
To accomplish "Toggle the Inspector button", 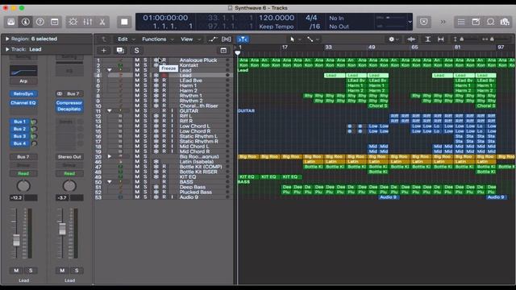I will pyautogui.click(x=25, y=22).
